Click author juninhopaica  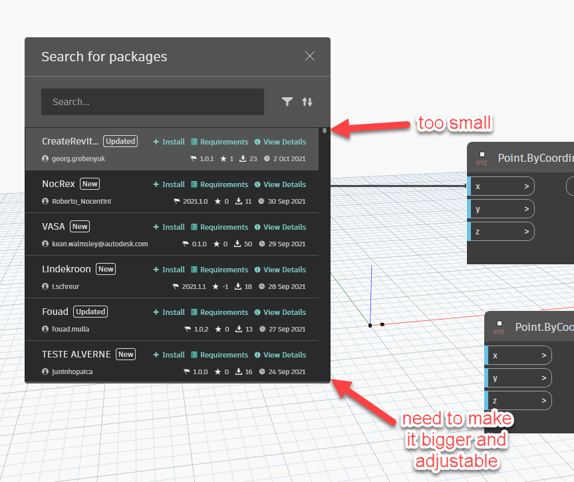click(x=72, y=371)
